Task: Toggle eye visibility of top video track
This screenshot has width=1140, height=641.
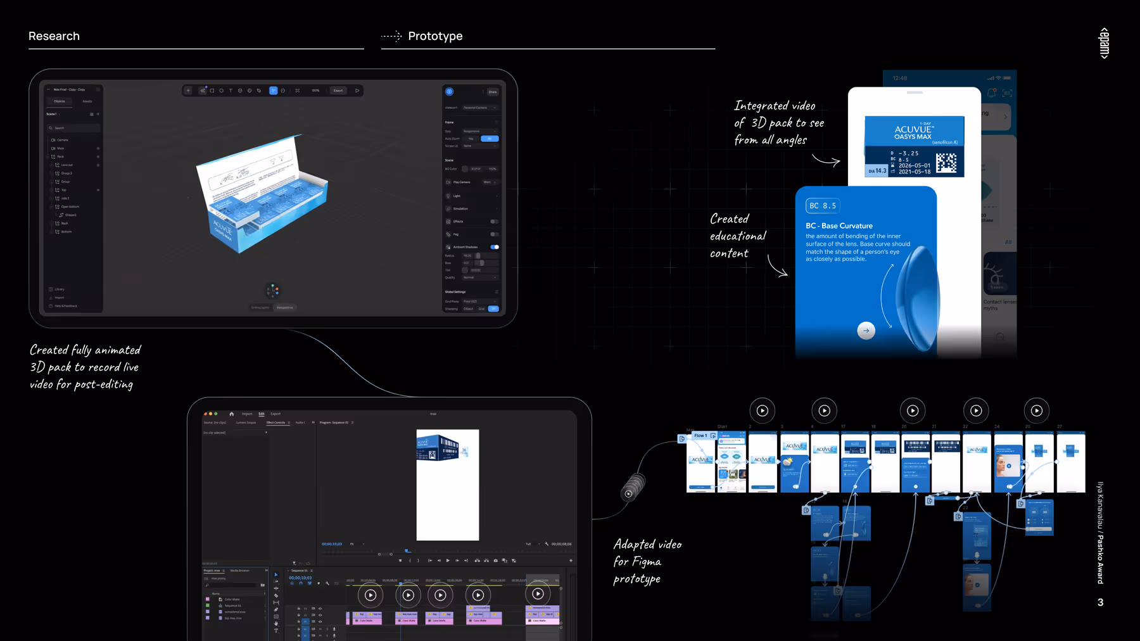Action: tap(320, 609)
